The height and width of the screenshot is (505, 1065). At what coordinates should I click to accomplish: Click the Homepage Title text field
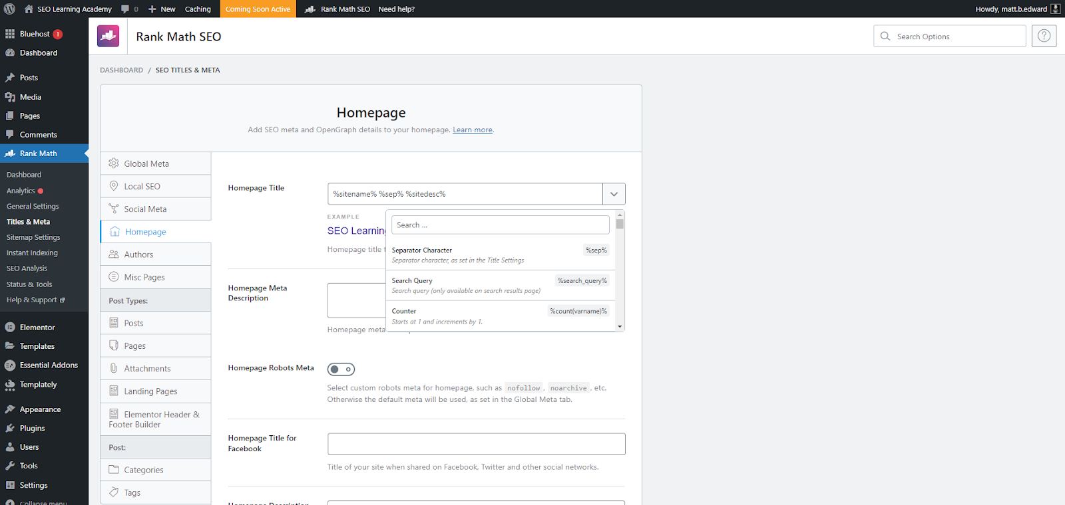465,194
